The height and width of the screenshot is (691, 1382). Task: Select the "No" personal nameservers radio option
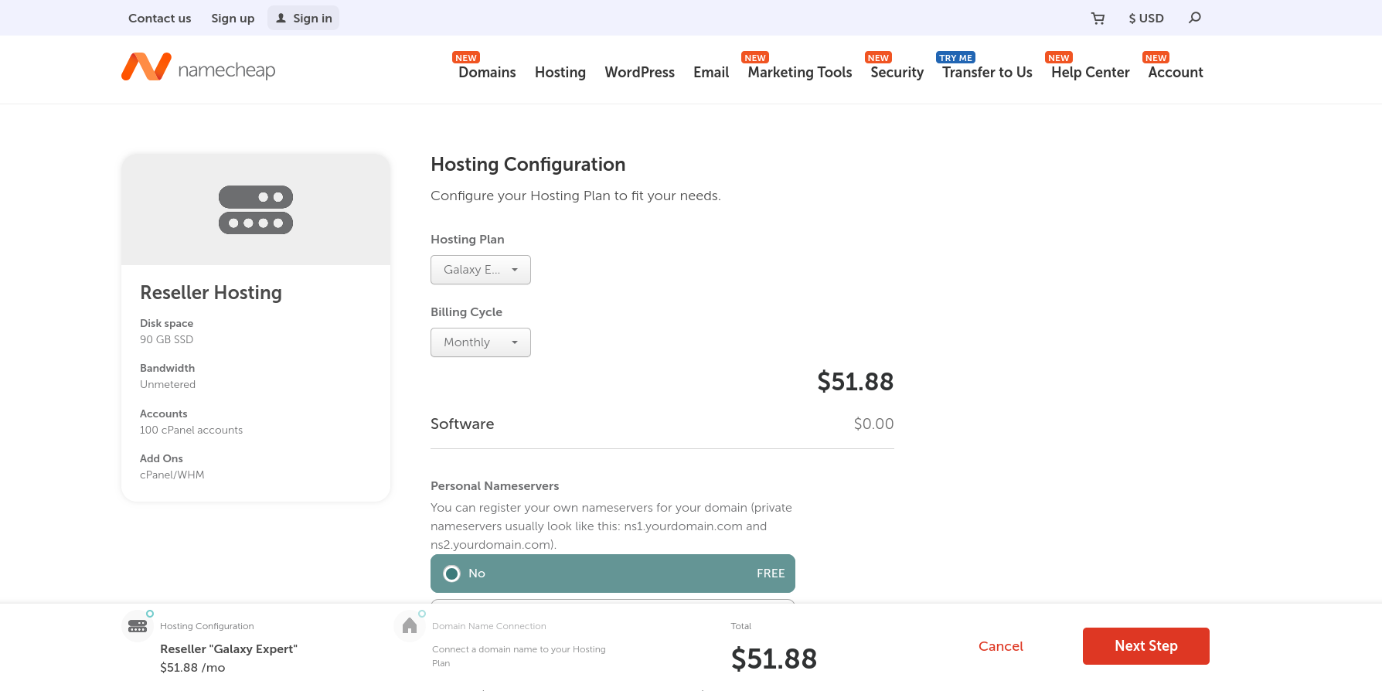[x=613, y=574]
